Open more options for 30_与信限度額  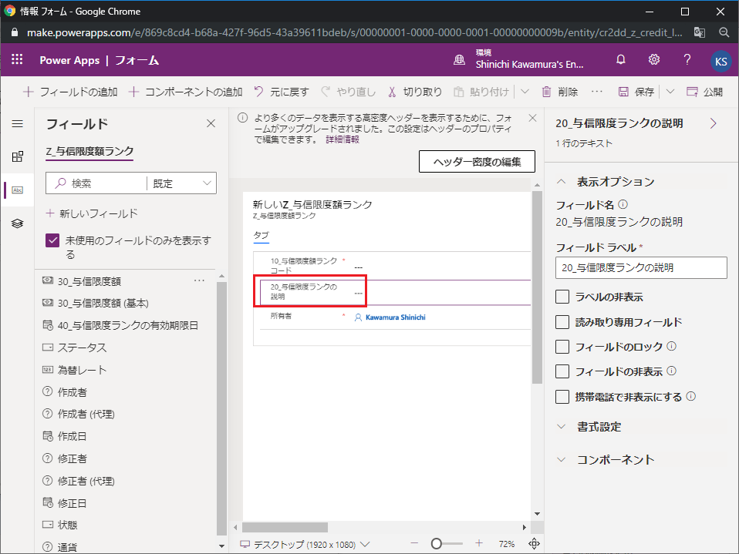pyautogui.click(x=199, y=281)
